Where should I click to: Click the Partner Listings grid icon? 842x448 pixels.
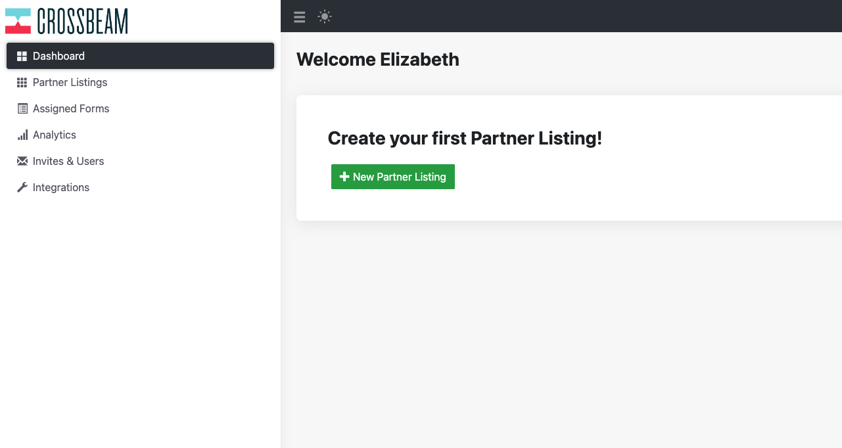pyautogui.click(x=22, y=82)
